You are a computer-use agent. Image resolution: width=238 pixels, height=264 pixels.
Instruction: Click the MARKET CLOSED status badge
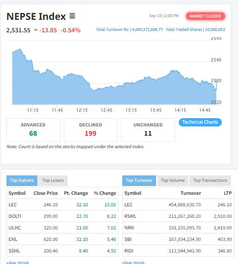[205, 16]
